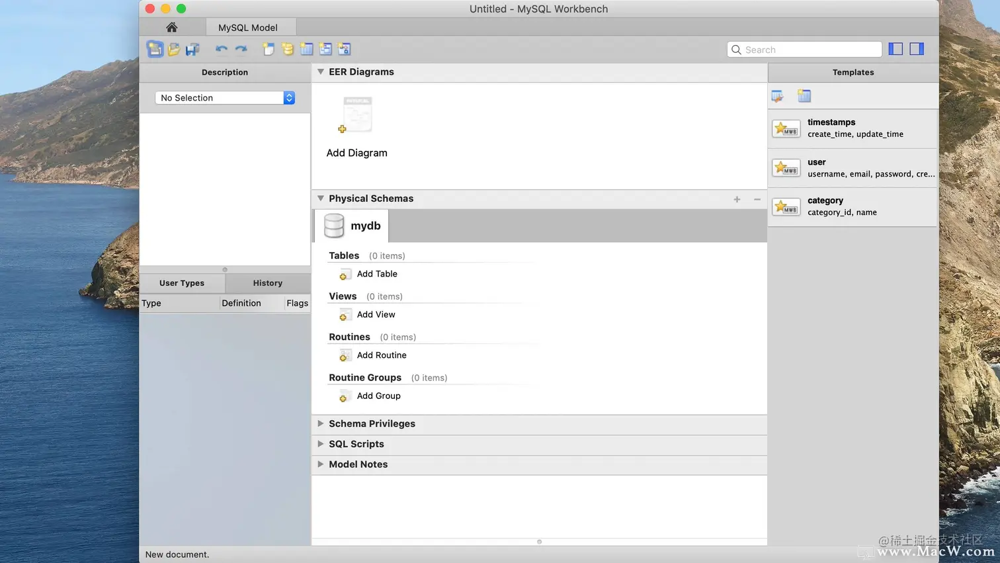The image size is (1000, 563).
Task: Select the mydb schema tab
Action: pos(352,226)
